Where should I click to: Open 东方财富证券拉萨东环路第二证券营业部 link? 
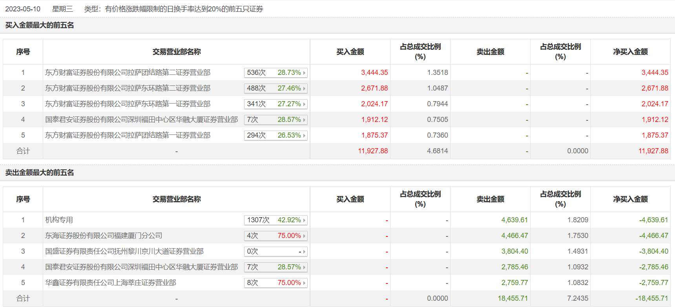(128, 88)
